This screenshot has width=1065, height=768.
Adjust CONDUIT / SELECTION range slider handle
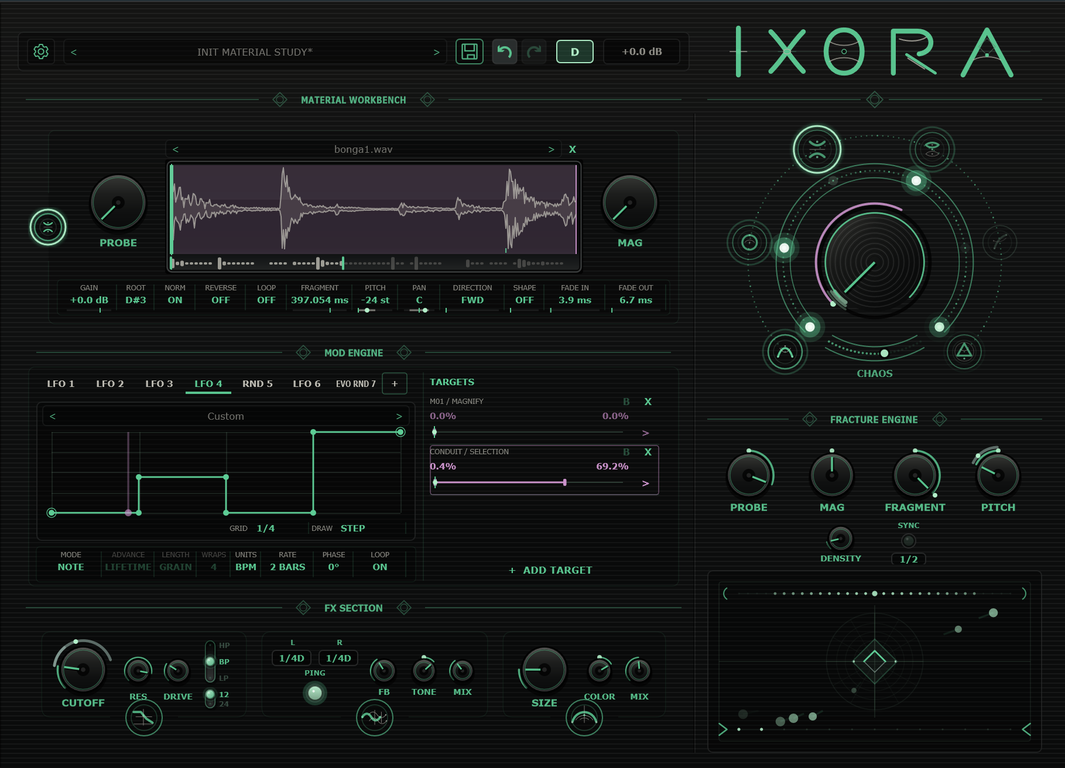pos(565,482)
